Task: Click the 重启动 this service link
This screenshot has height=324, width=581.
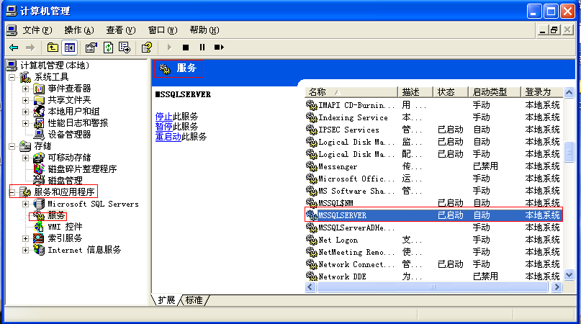Action: coord(168,136)
